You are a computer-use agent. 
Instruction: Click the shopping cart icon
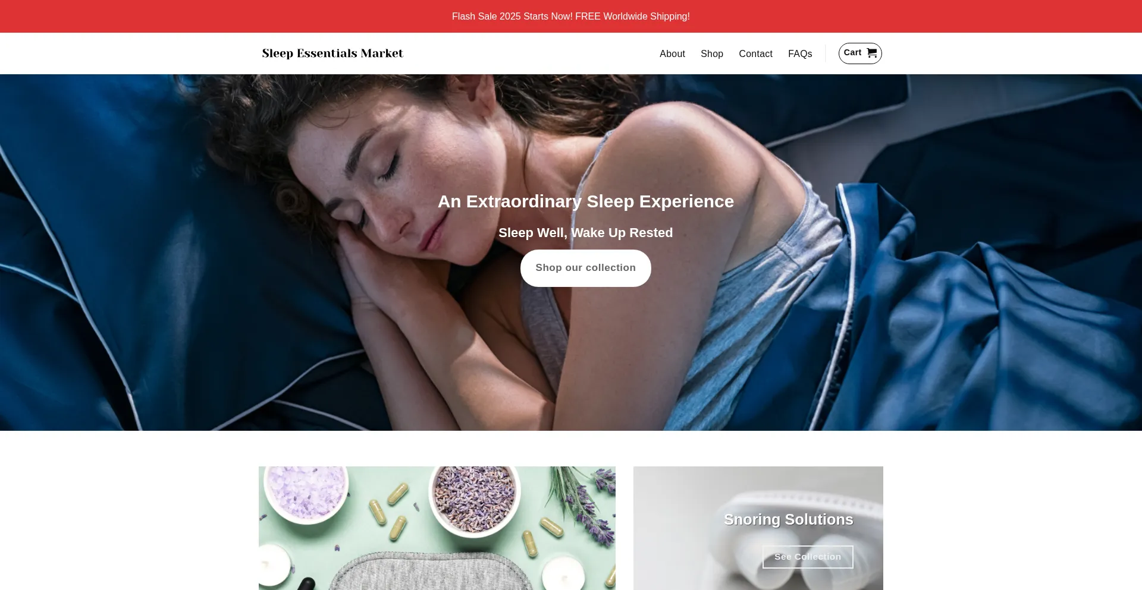point(871,53)
